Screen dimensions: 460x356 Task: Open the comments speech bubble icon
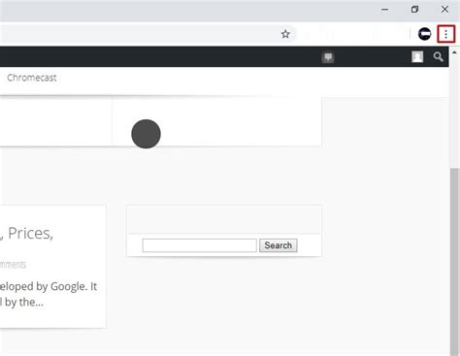(328, 57)
